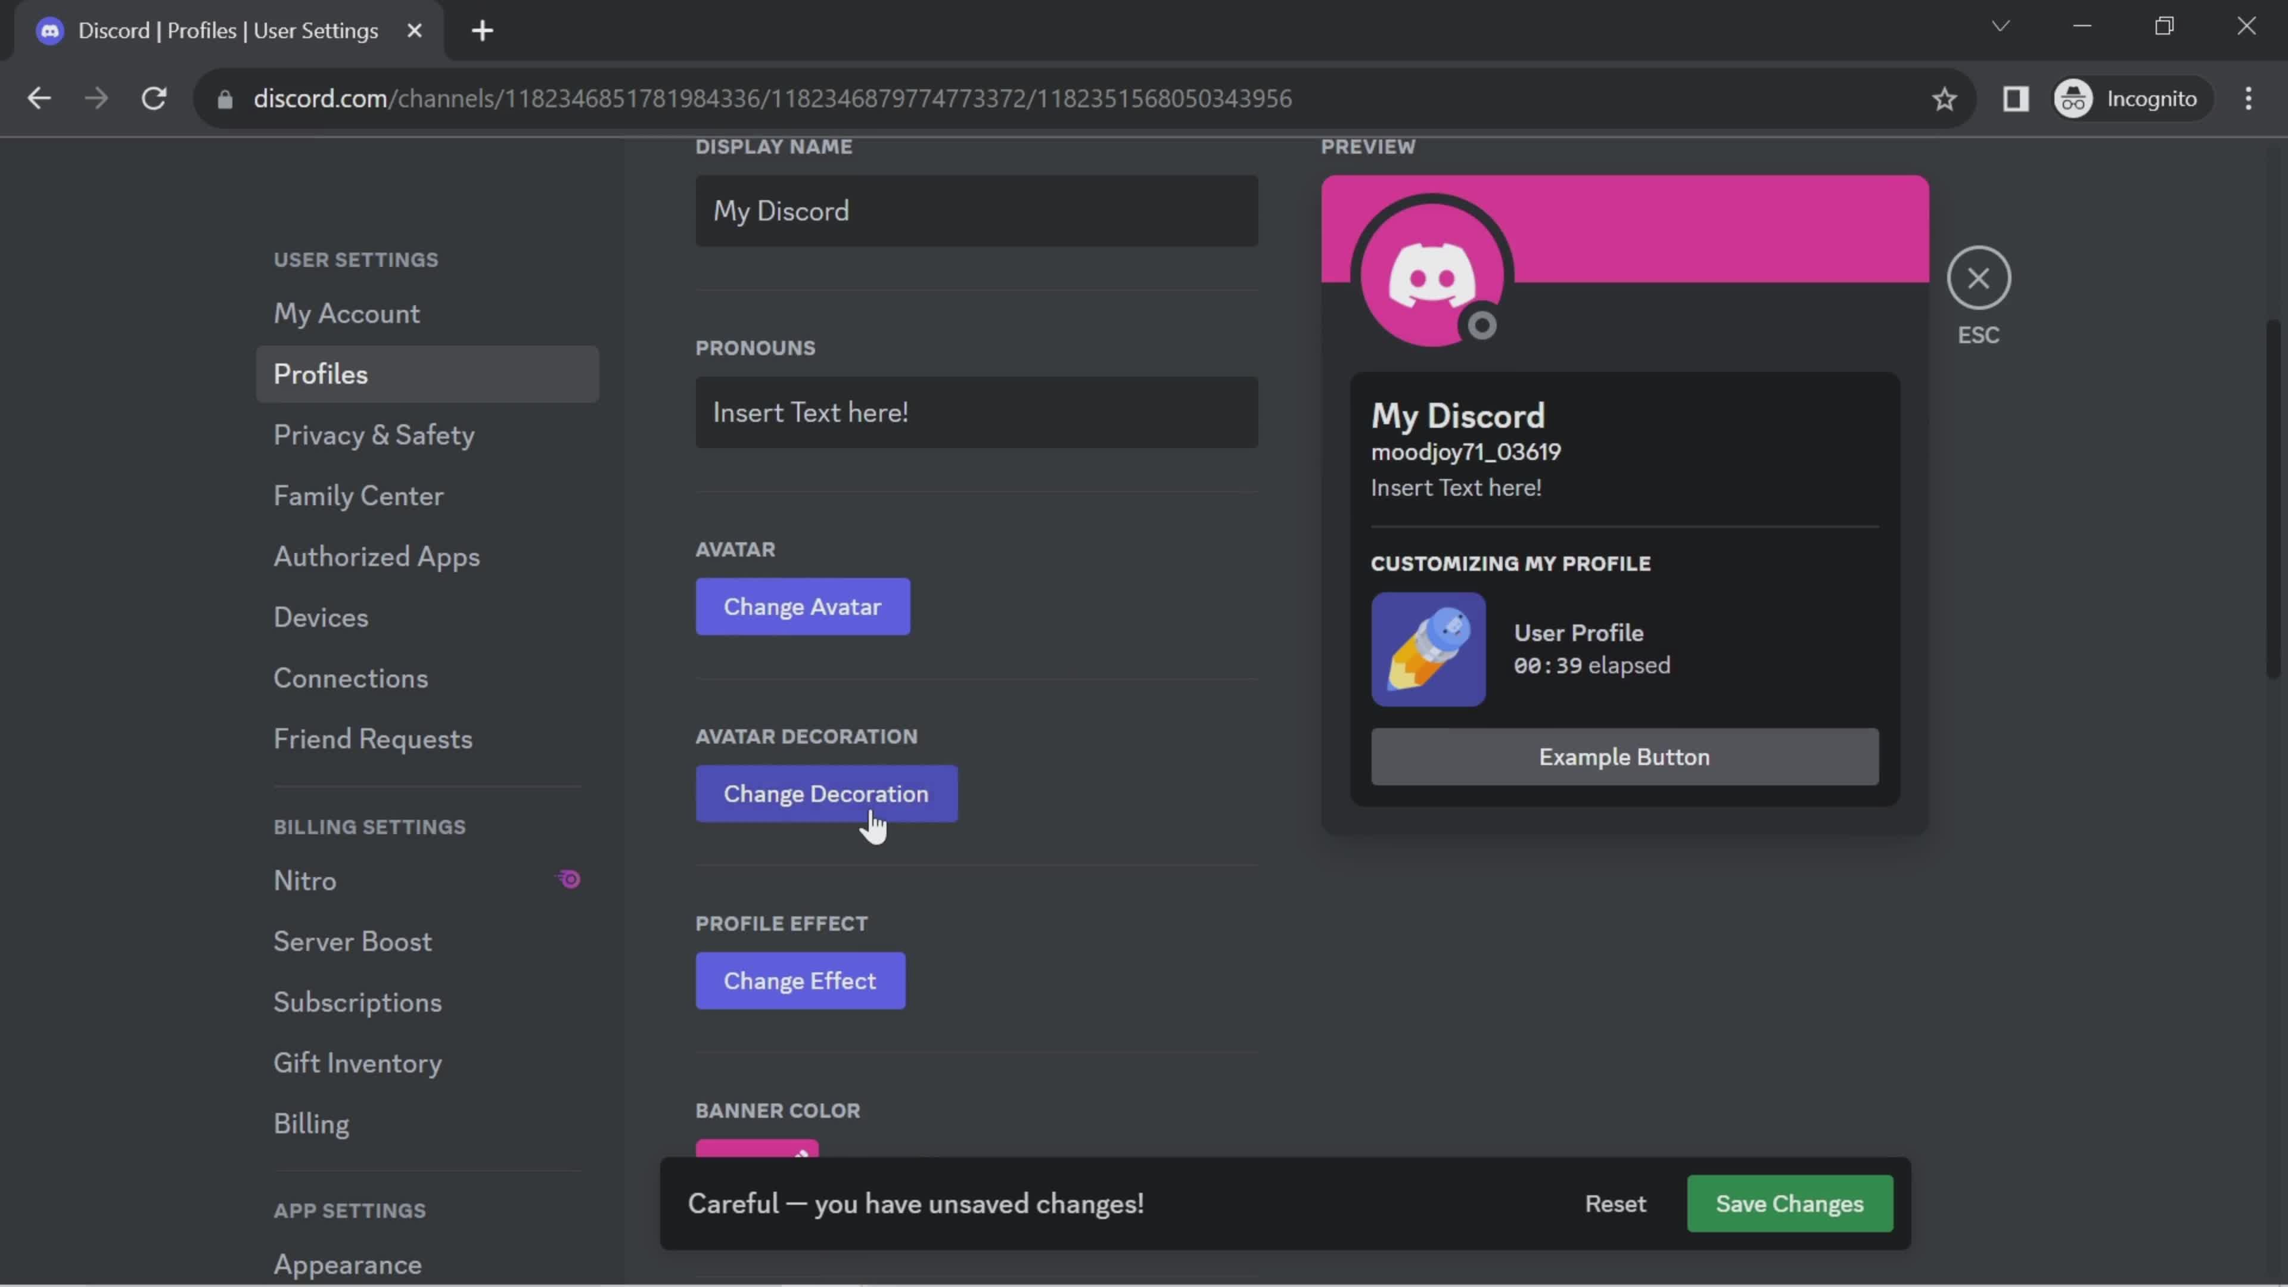Image resolution: width=2288 pixels, height=1287 pixels.
Task: Click the bookmark/star icon in address bar
Action: pos(1945,99)
